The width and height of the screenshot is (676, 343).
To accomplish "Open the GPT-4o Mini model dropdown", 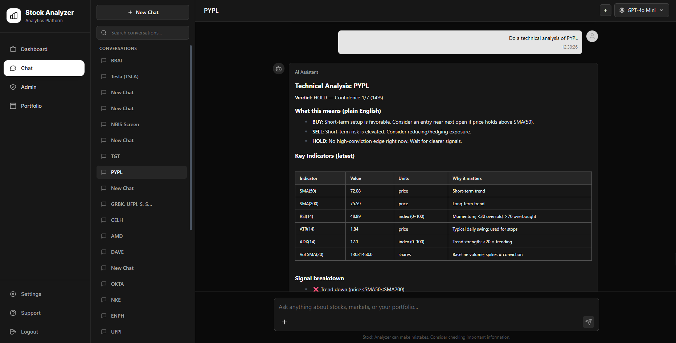I will (641, 10).
